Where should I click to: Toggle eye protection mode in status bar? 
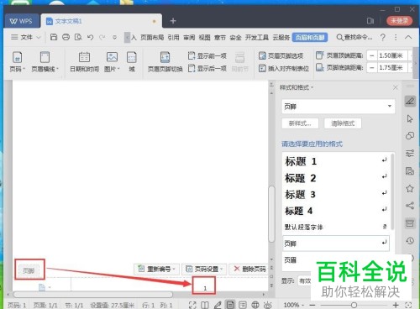pyautogui.click(x=268, y=305)
